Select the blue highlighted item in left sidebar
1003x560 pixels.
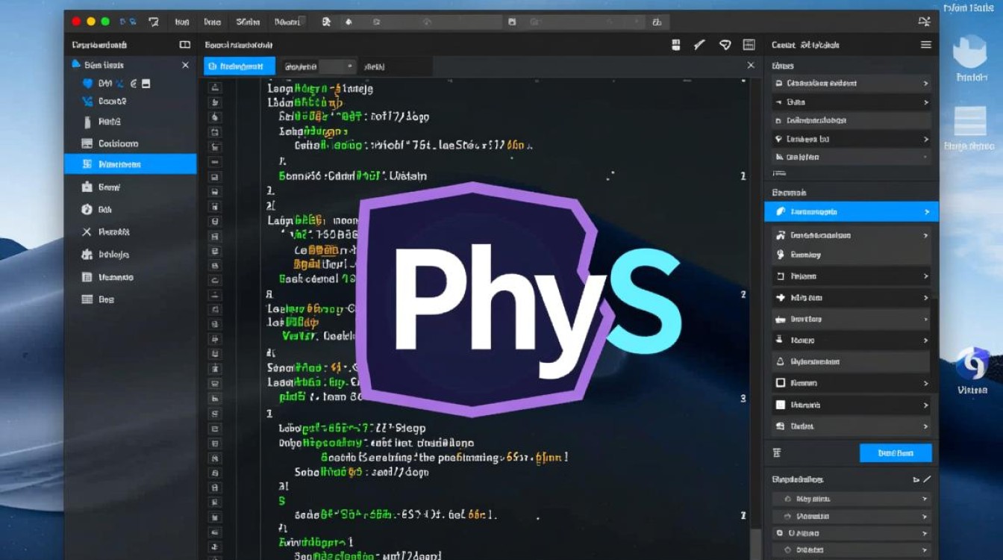coord(131,164)
